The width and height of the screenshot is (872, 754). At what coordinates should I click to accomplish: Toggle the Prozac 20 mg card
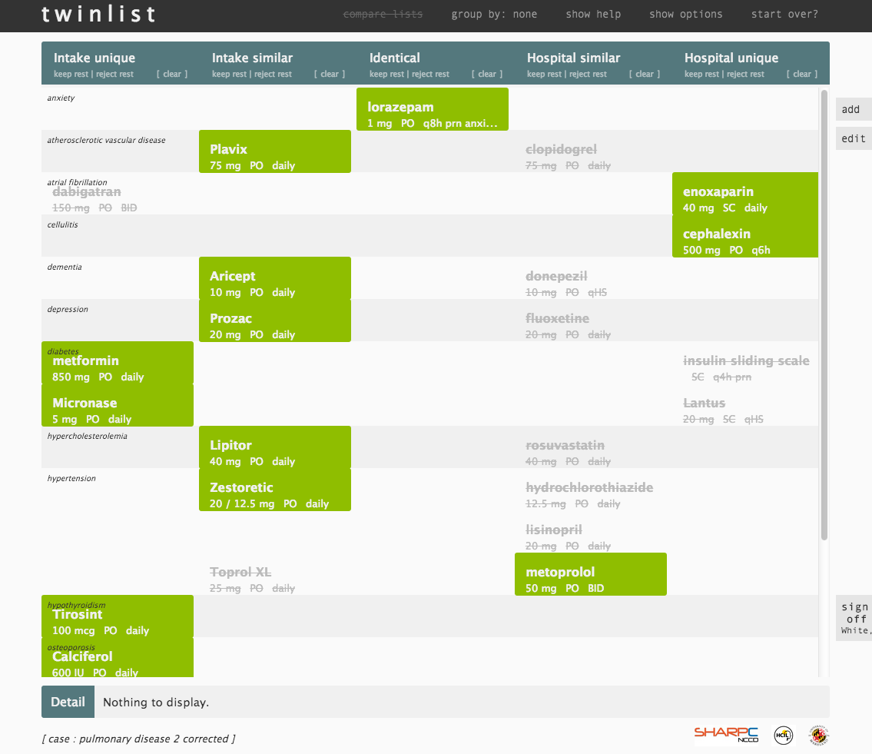click(x=275, y=321)
